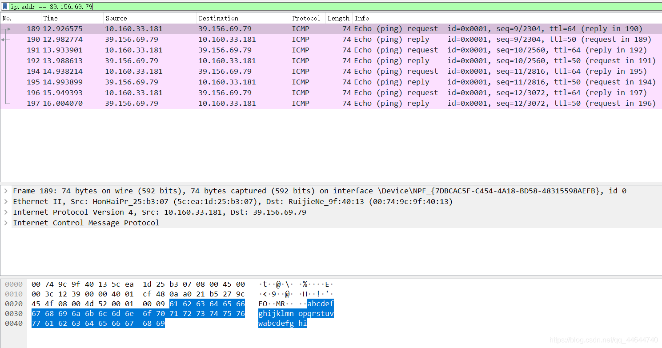Select packet 194 at time 14.938214

pos(331,72)
